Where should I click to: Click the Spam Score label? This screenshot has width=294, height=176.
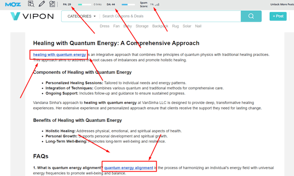click(x=144, y=4)
